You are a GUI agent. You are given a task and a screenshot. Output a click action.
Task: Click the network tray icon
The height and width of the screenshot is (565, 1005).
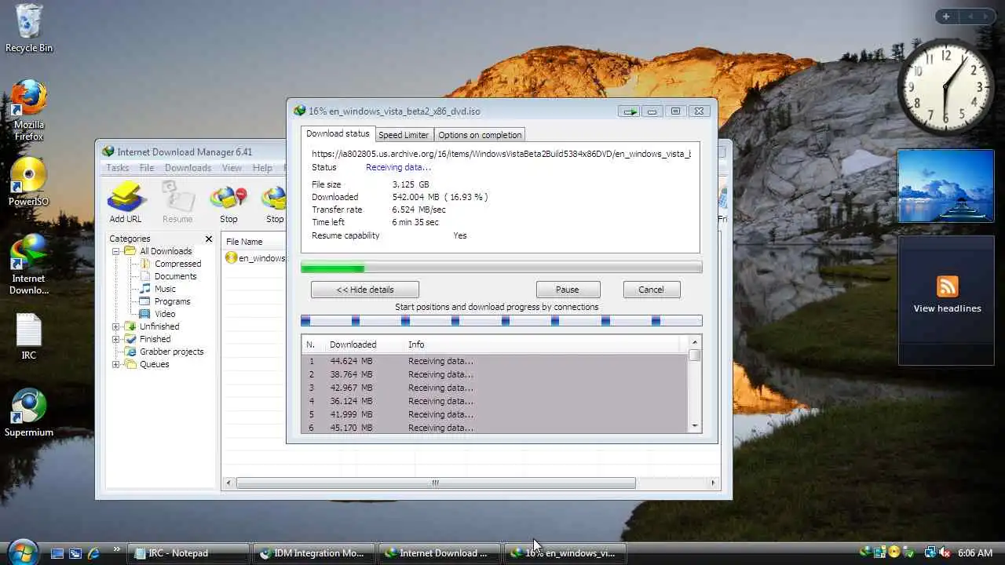coord(930,553)
